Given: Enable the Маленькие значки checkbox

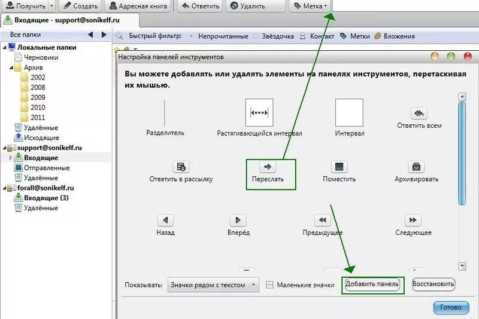Looking at the screenshot, I should coord(269,285).
